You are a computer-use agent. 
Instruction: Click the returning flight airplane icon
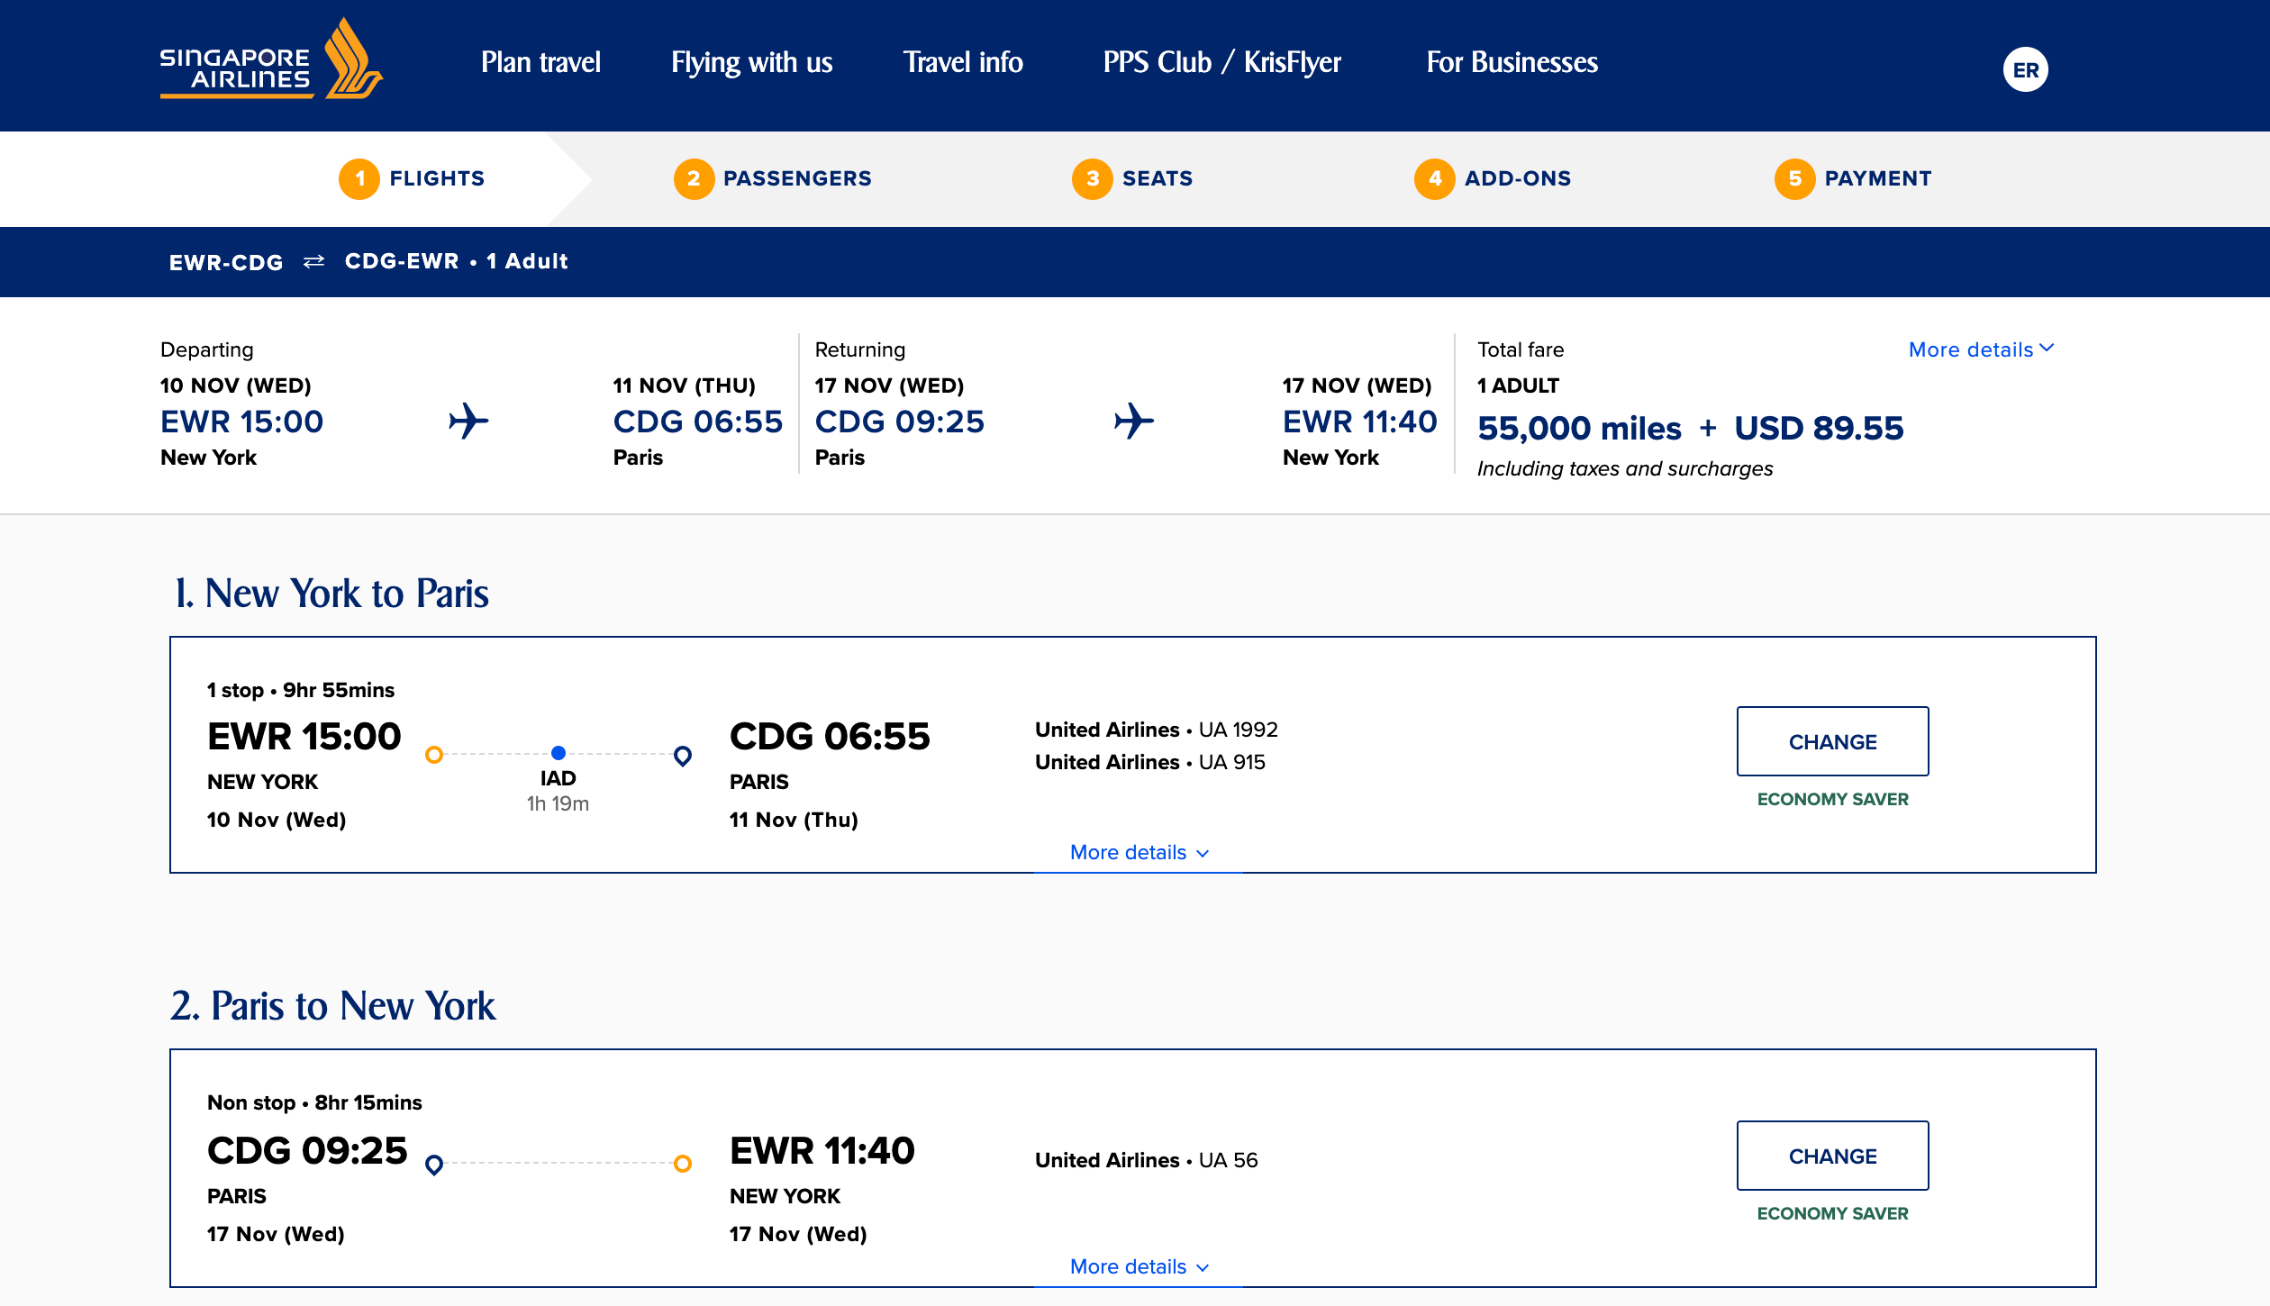click(x=1133, y=421)
